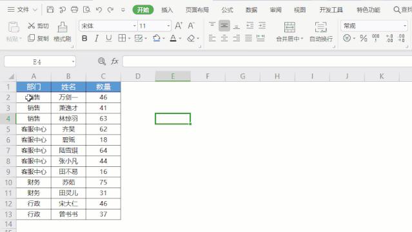Decrease the cell indent

pyautogui.click(x=250, y=26)
